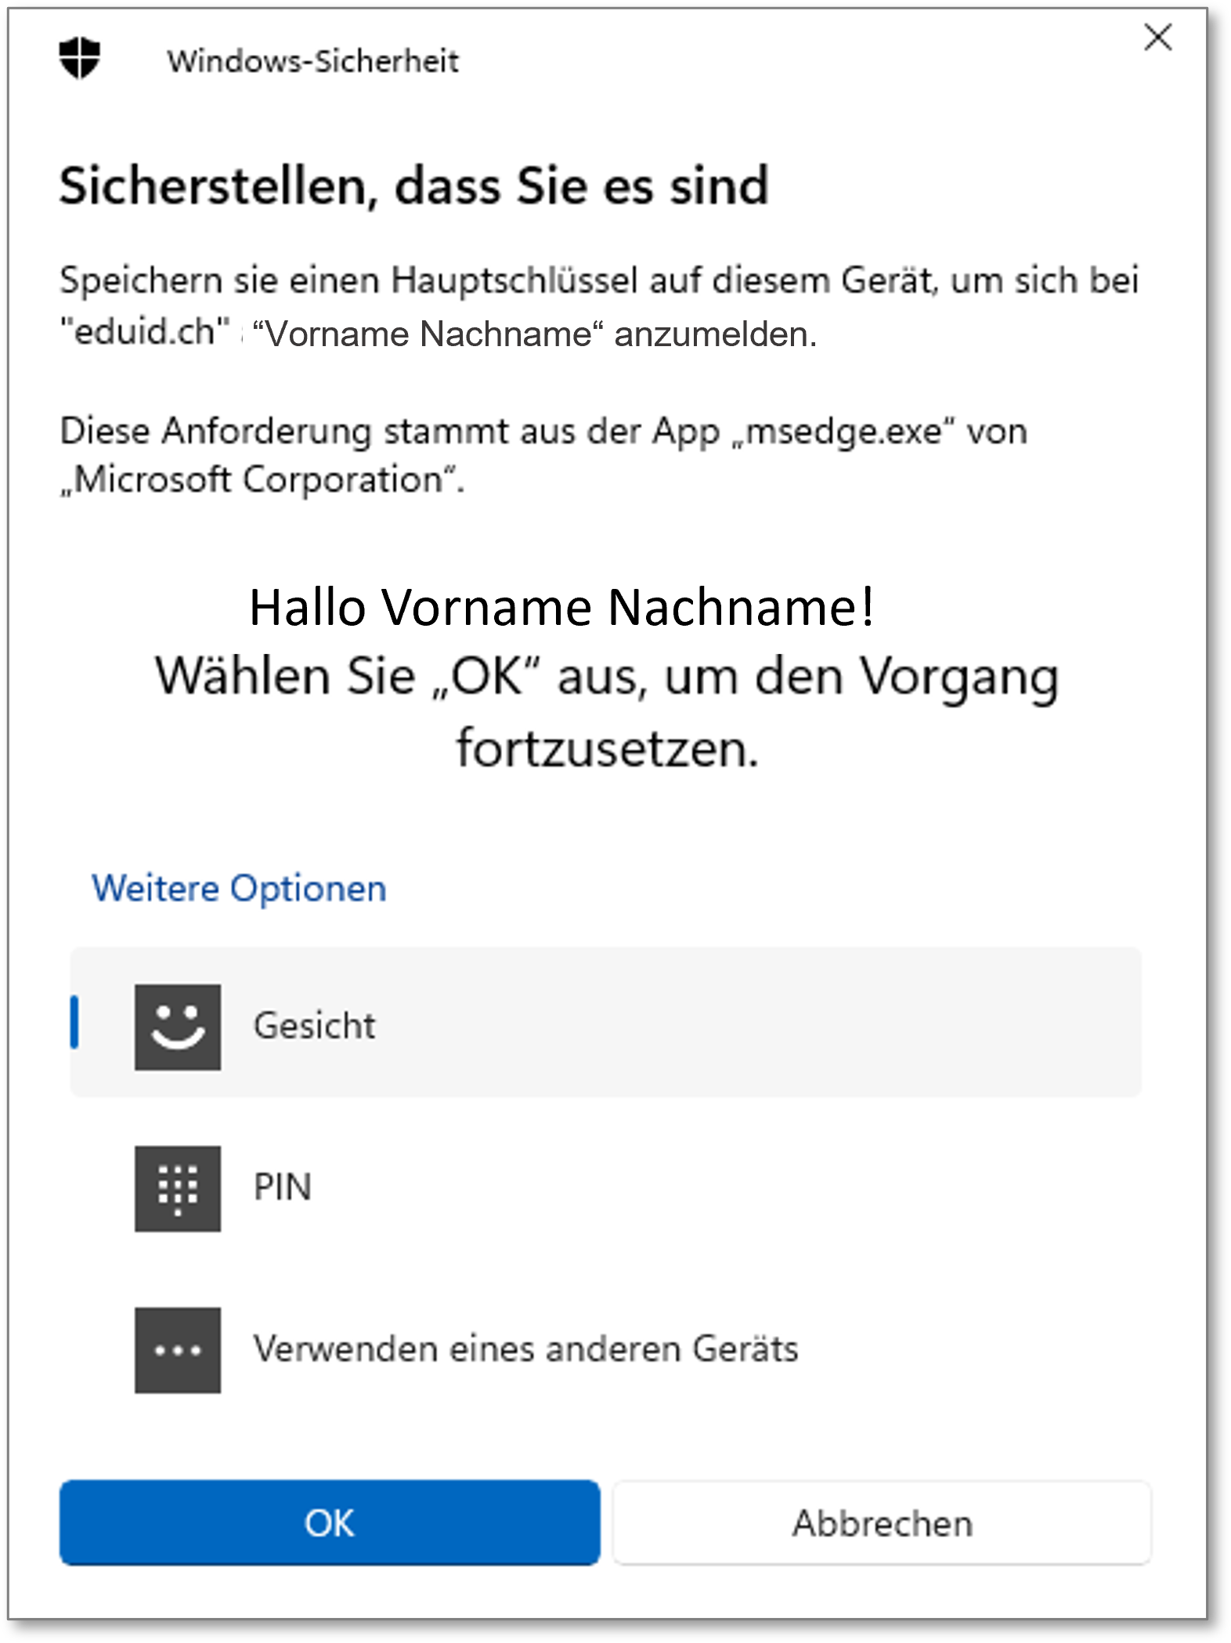Viewport: 1231px width, 1643px height.
Task: Click the "eduid.ch" domain text
Action: 146,331
